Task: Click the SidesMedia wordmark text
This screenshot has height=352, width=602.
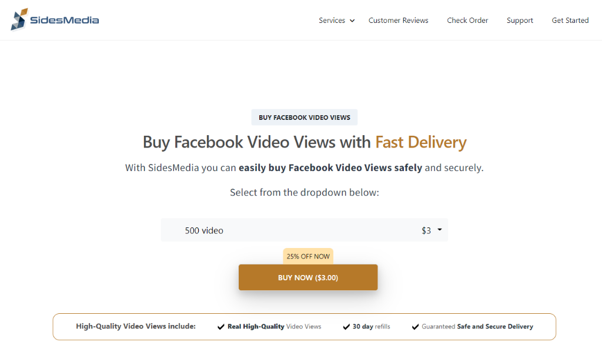Action: coord(65,20)
